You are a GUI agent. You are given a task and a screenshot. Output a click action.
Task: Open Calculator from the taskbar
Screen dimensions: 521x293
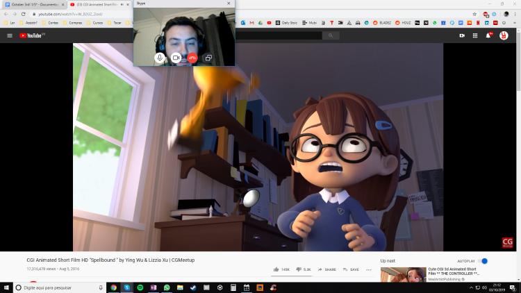coord(233,287)
